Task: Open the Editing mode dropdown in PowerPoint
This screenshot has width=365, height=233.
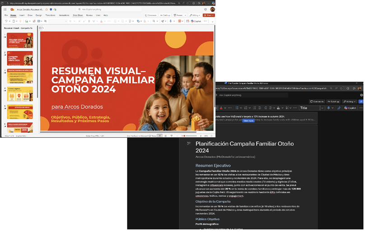Action: coord(195,15)
